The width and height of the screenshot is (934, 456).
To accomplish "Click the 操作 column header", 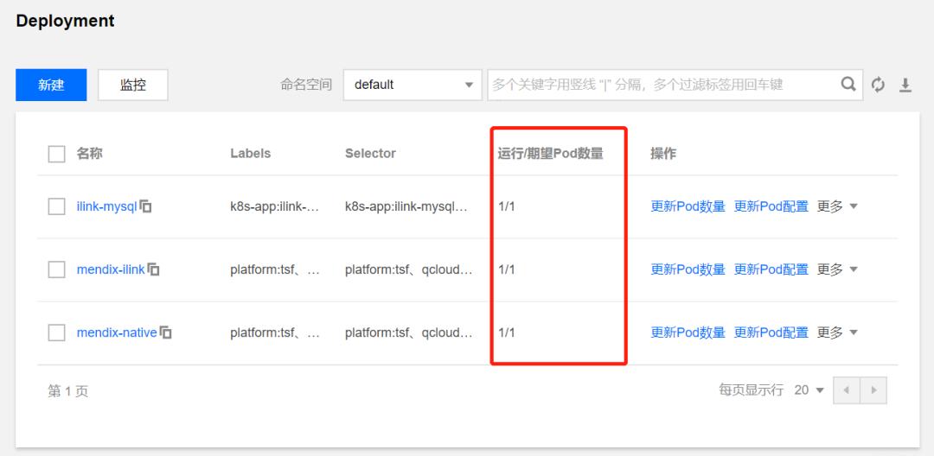I will click(x=663, y=154).
